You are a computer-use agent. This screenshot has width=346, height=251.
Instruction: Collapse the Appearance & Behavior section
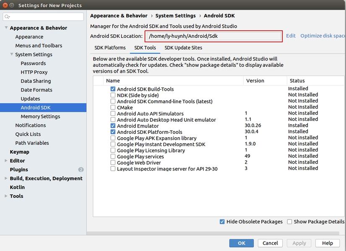6,28
